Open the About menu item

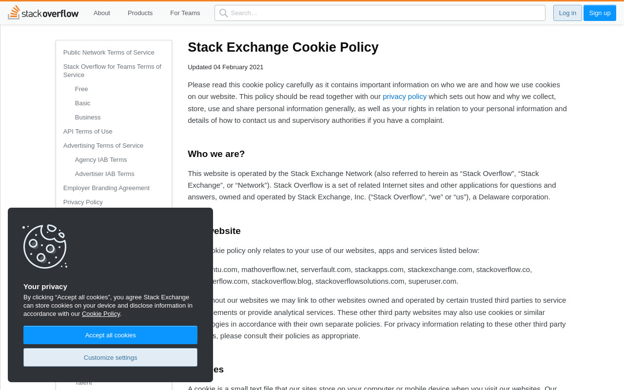point(102,13)
